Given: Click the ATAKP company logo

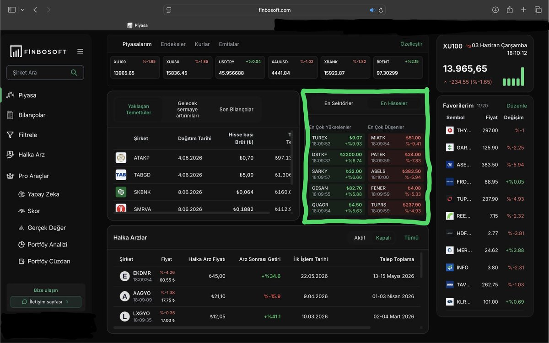Looking at the screenshot, I should (x=121, y=158).
